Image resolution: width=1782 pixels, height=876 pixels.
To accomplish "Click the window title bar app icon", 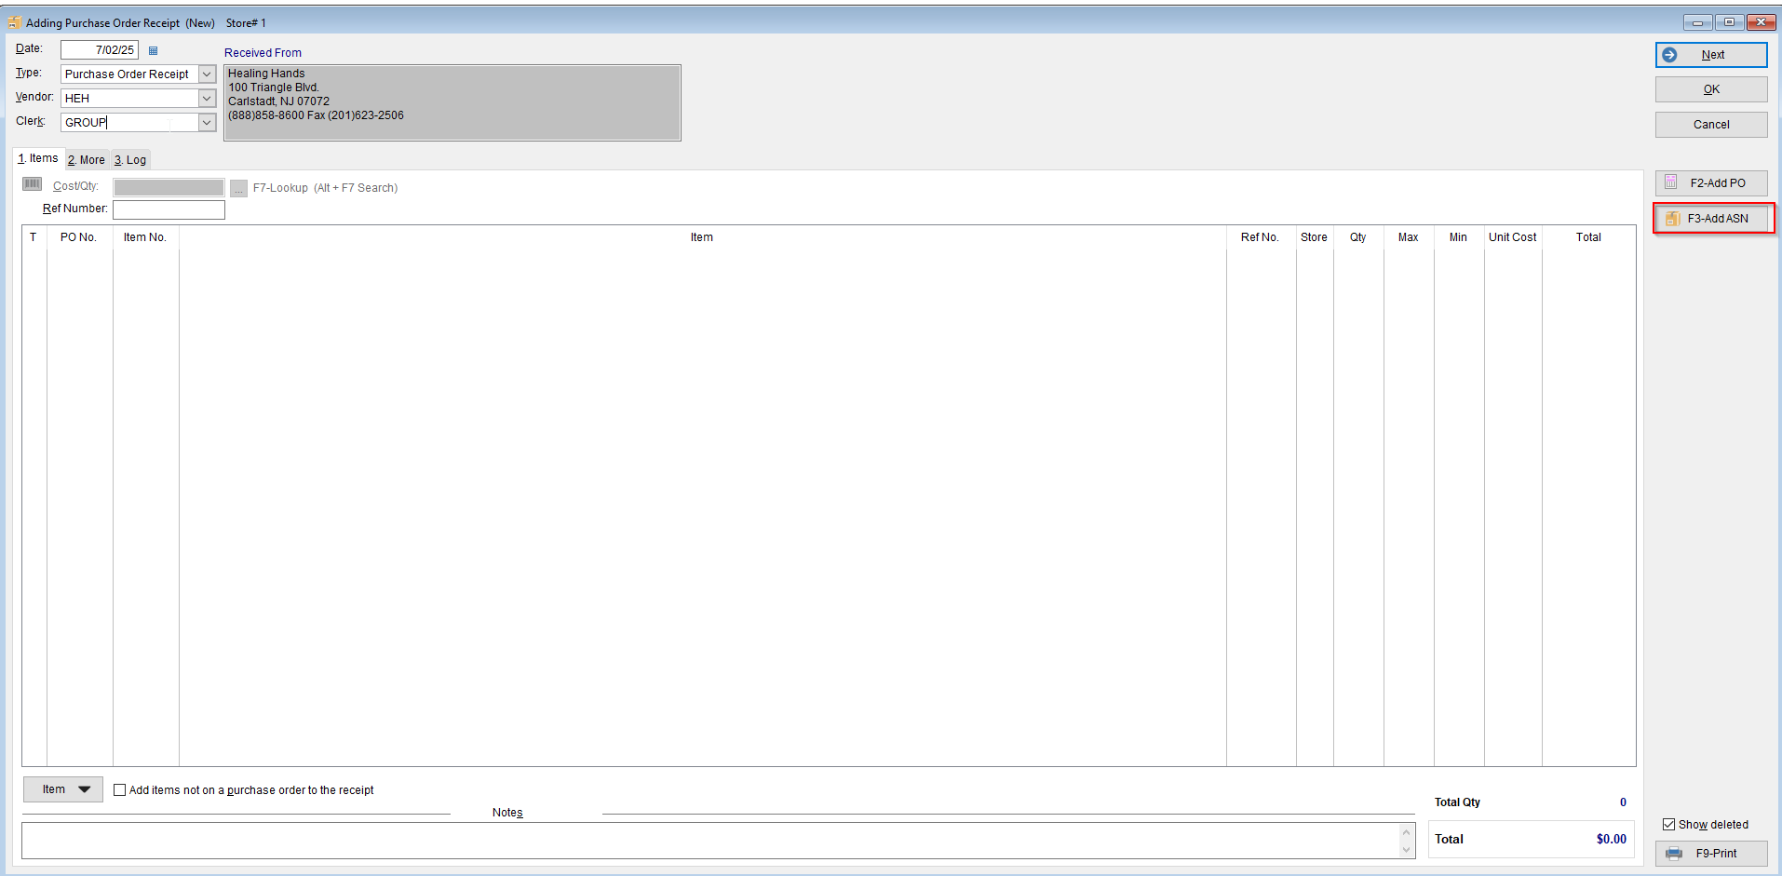I will pos(14,22).
